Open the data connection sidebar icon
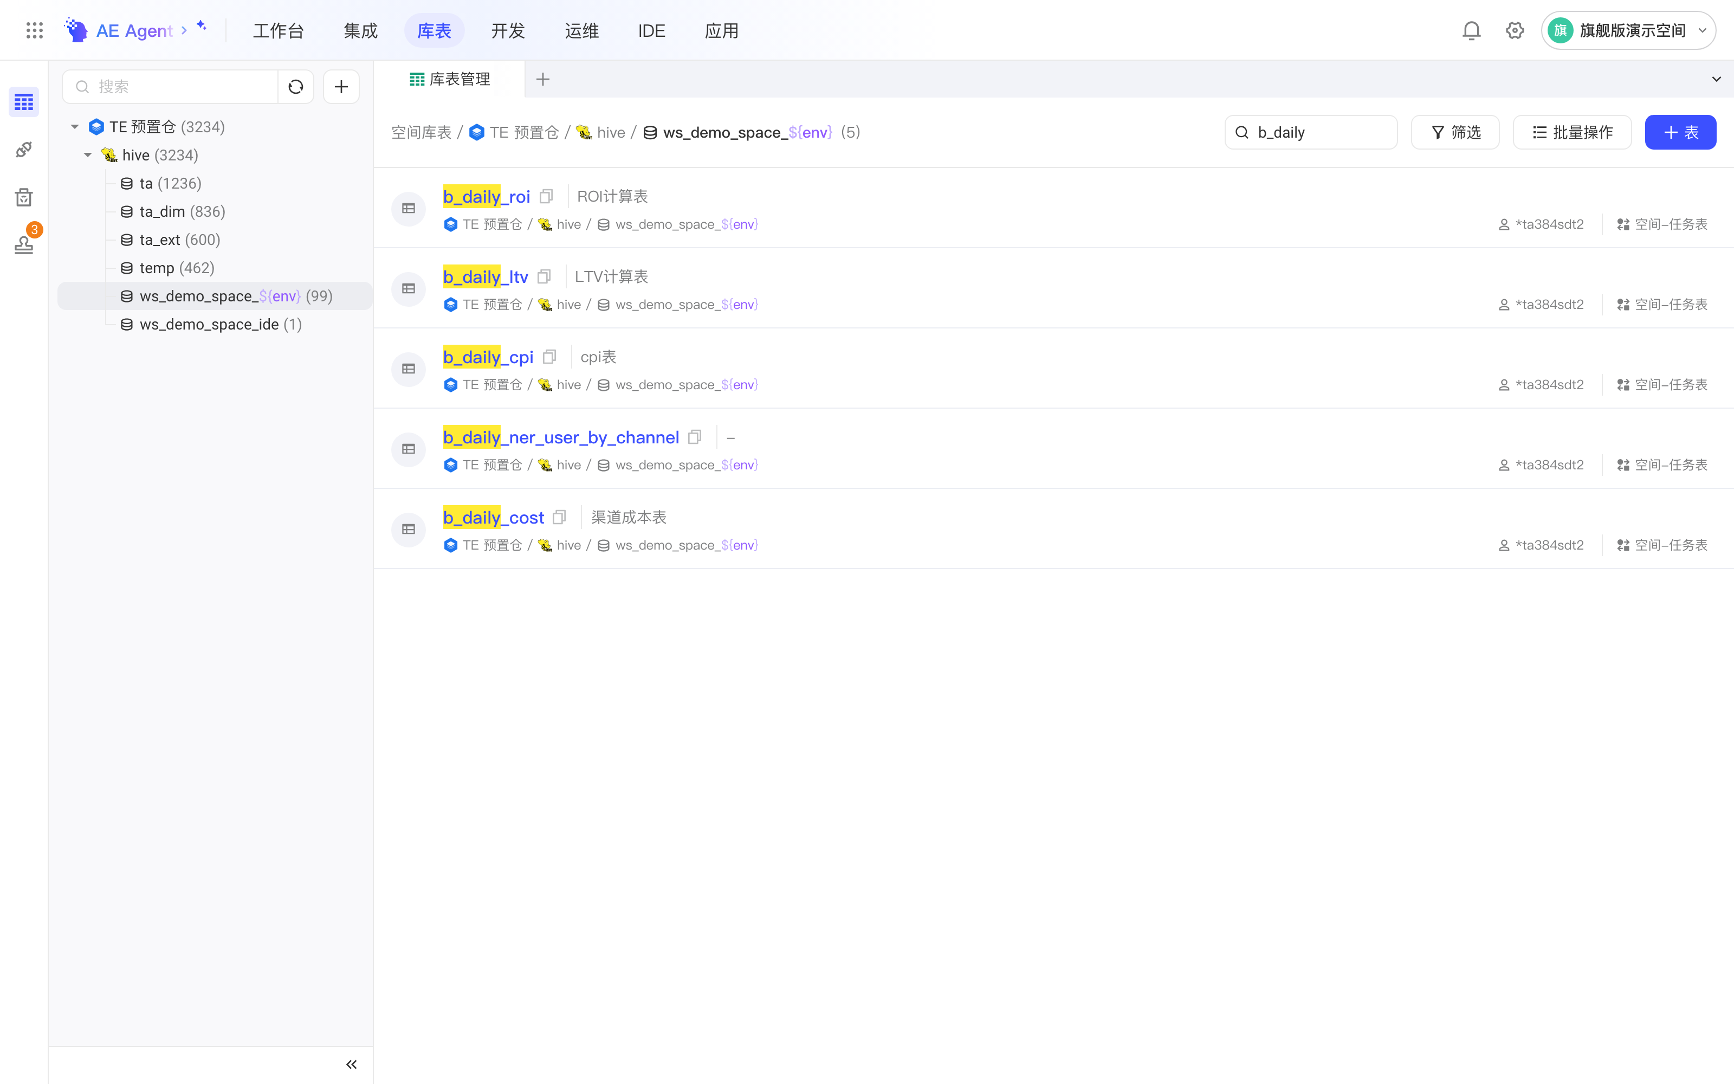 [x=24, y=149]
